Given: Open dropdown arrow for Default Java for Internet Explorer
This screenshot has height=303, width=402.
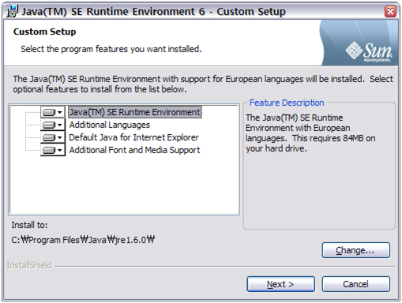Looking at the screenshot, I should pos(60,137).
